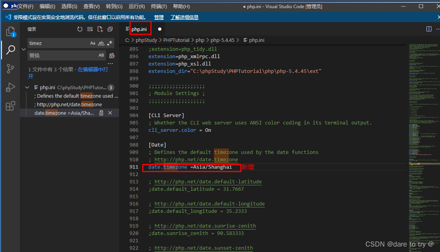
Task: Collapse the replace field chevron
Action: (x=24, y=49)
